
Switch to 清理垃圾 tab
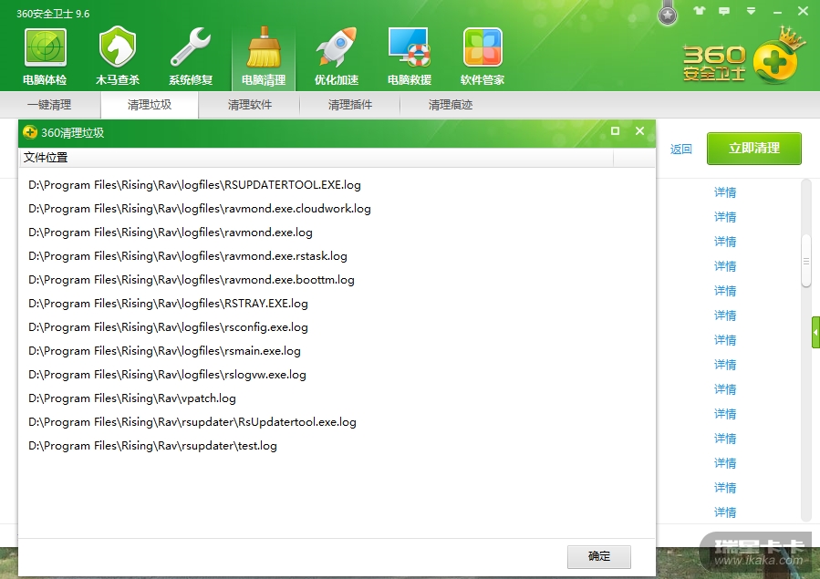[x=150, y=105]
